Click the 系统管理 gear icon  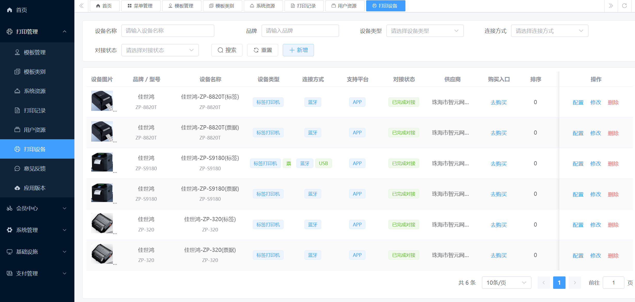(10, 230)
